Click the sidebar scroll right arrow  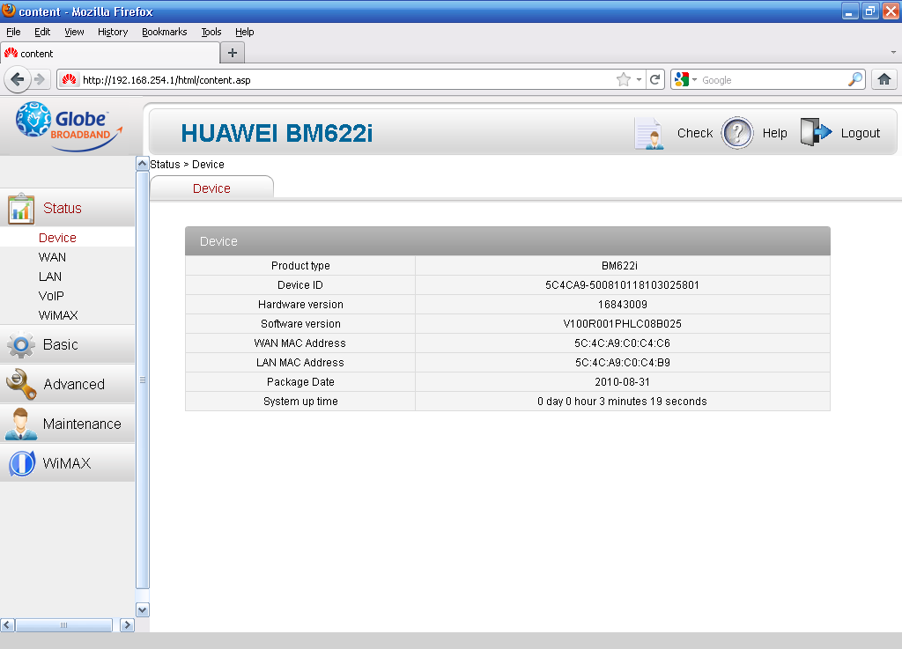coord(127,625)
